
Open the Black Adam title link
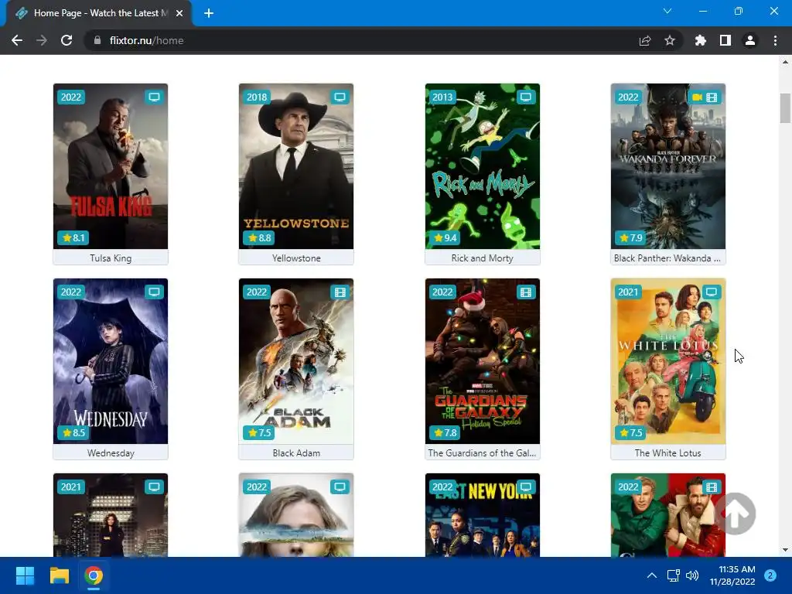(296, 453)
